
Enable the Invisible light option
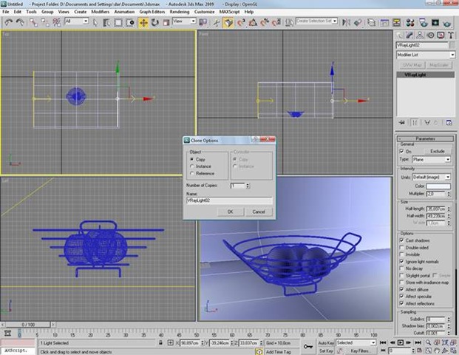tap(401, 254)
